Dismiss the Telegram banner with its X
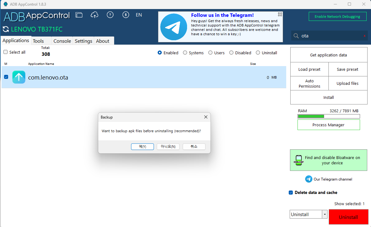Image resolution: width=371 pixels, height=227 pixels. point(280,14)
